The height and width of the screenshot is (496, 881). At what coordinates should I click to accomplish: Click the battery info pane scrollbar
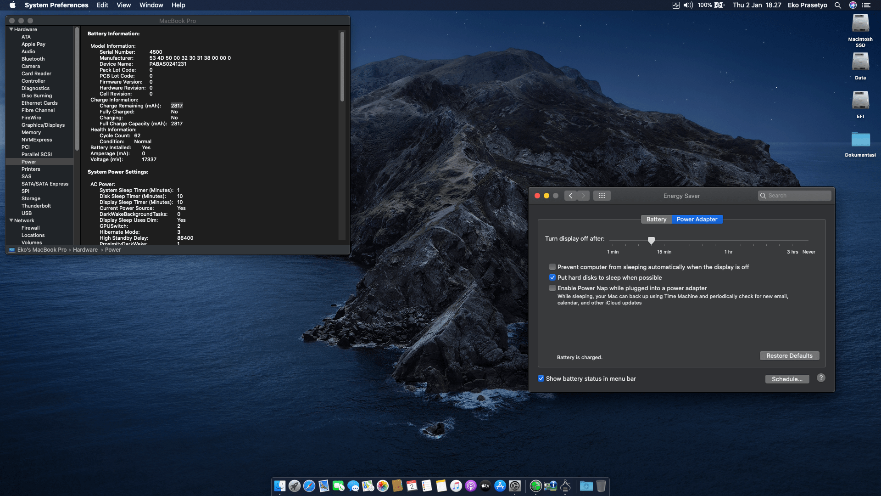tap(342, 66)
